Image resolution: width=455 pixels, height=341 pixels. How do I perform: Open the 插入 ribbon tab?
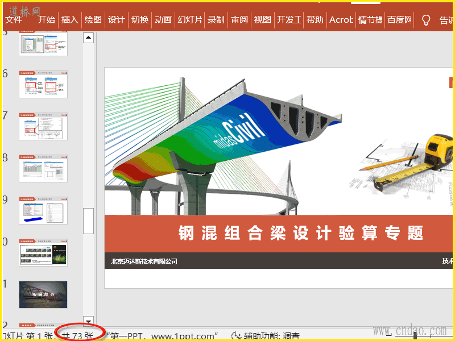[70, 20]
